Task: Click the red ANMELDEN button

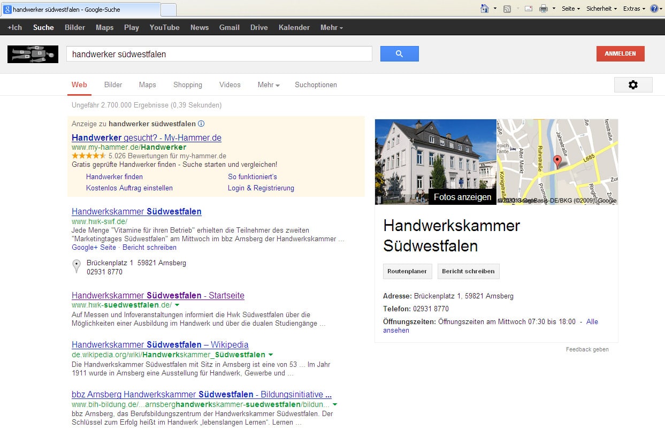Action: 620,54
